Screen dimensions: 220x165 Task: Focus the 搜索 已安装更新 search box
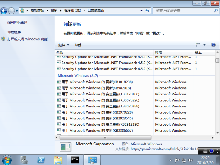coord(184,11)
